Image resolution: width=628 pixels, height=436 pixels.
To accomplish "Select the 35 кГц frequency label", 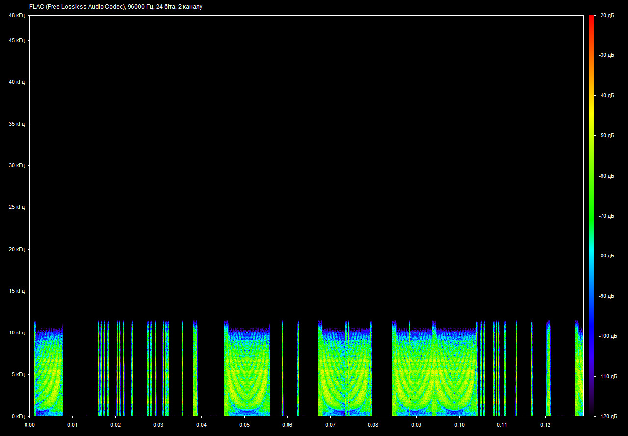I will (x=17, y=124).
